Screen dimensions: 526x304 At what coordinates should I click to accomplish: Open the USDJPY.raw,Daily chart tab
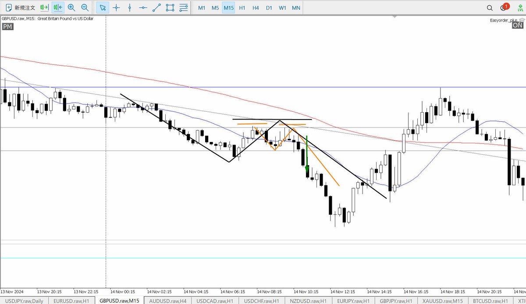pos(24,300)
